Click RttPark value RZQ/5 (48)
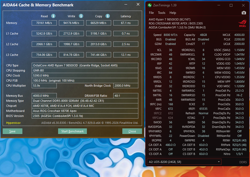 [x=239, y=145]
